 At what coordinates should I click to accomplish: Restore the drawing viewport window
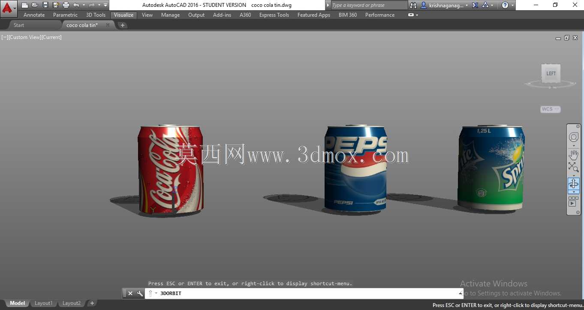566,38
